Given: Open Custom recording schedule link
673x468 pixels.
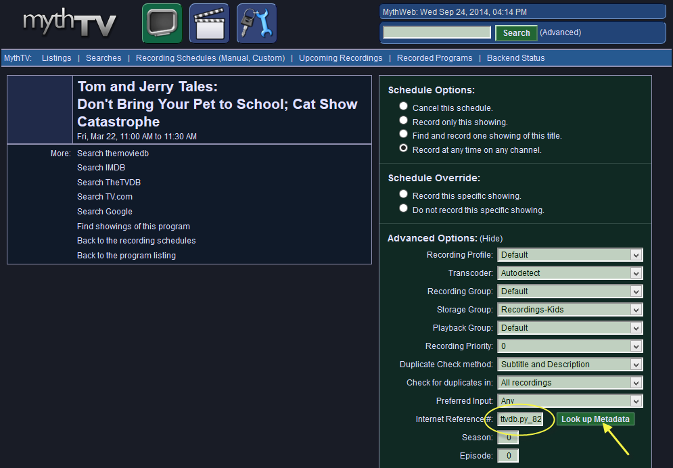Looking at the screenshot, I should [x=266, y=58].
